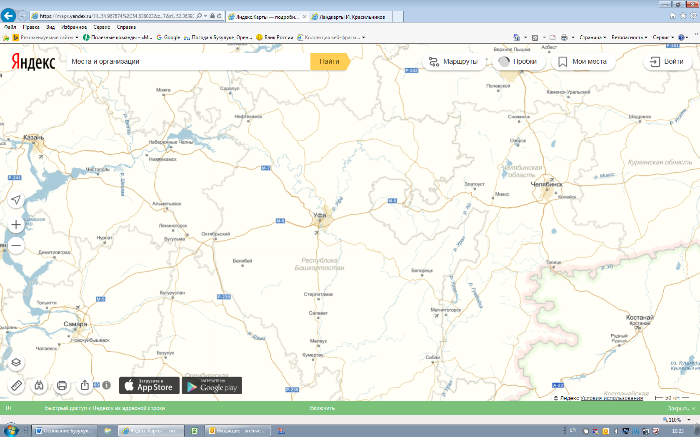Open Маршруты routes panel

[454, 62]
